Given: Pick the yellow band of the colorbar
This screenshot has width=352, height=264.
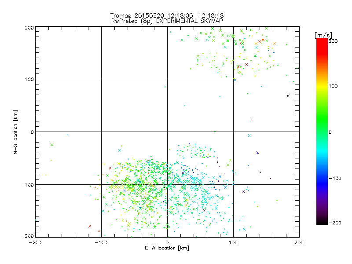Looking at the screenshot, I should click(322, 86).
